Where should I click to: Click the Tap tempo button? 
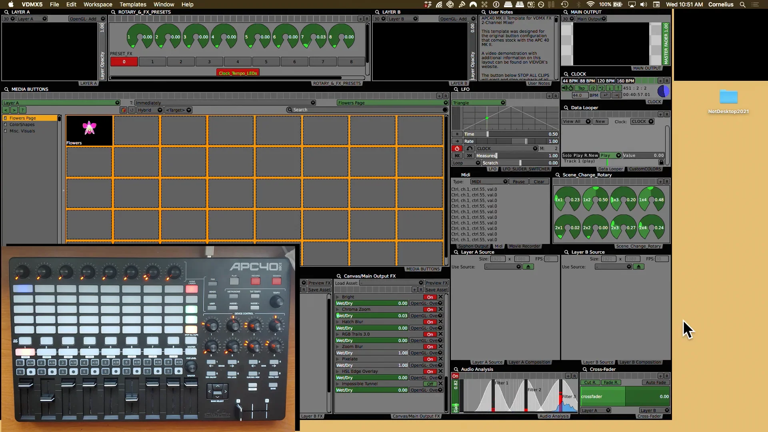(581, 88)
